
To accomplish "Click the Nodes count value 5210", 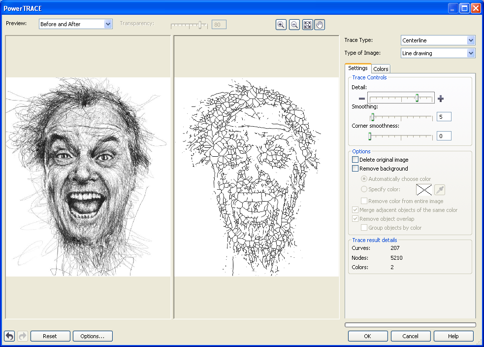I will point(396,258).
